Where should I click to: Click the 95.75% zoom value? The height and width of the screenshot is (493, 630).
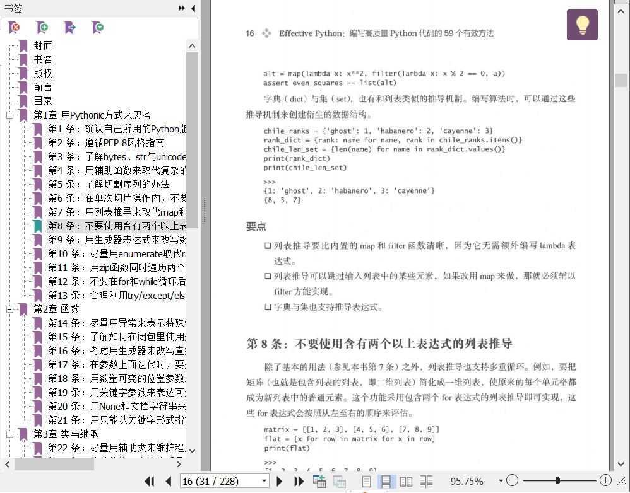(x=467, y=481)
